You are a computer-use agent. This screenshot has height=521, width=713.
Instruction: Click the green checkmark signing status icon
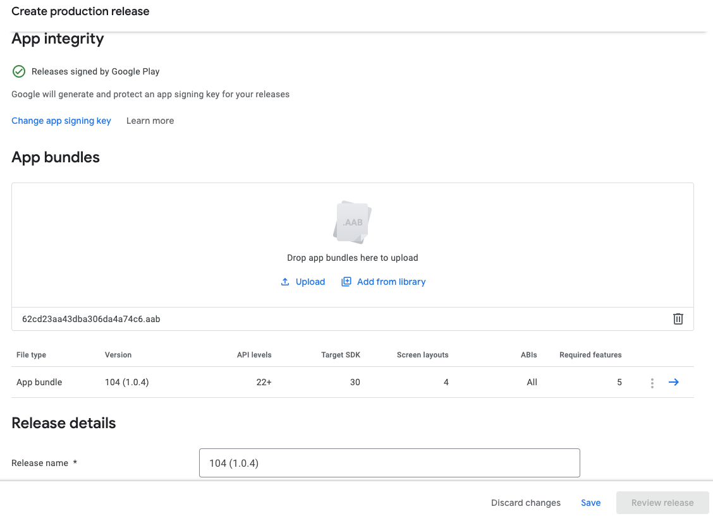click(19, 71)
